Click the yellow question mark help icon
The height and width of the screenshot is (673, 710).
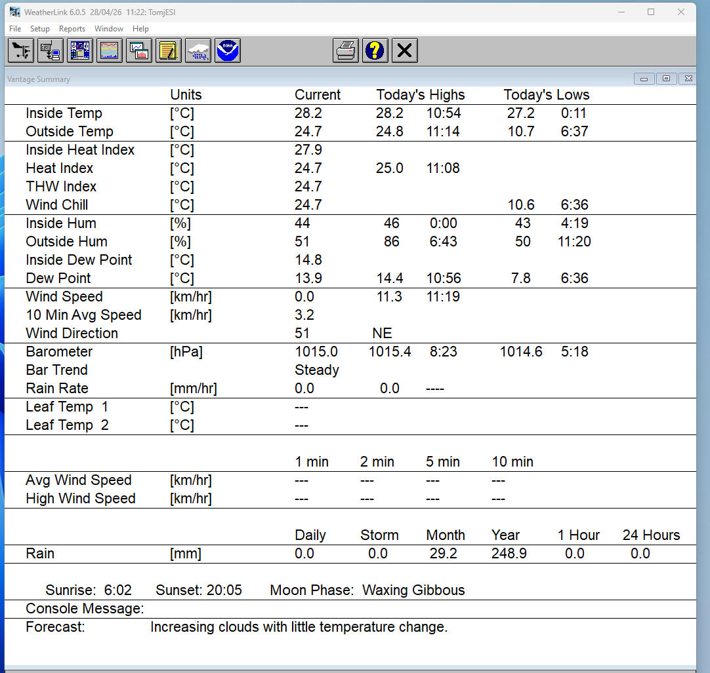(x=375, y=50)
